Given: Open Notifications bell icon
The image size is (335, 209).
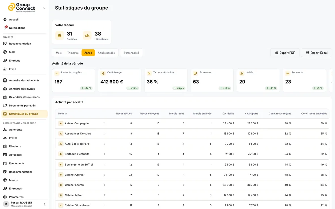Looking at the screenshot, I should [x=5, y=28].
